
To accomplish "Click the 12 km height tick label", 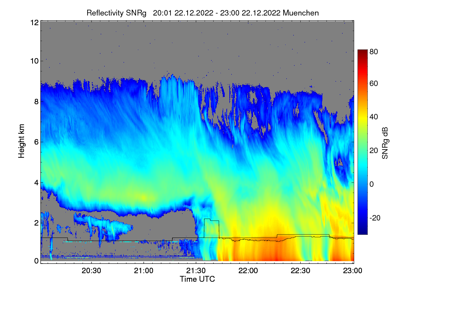I will [x=34, y=22].
